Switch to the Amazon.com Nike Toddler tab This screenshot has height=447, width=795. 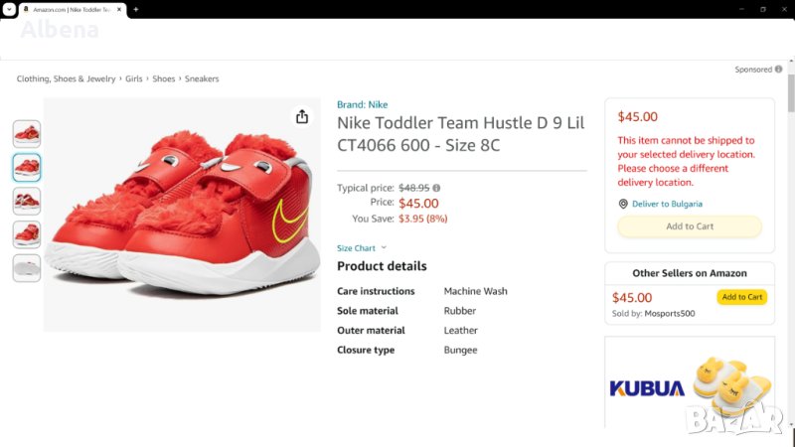70,9
